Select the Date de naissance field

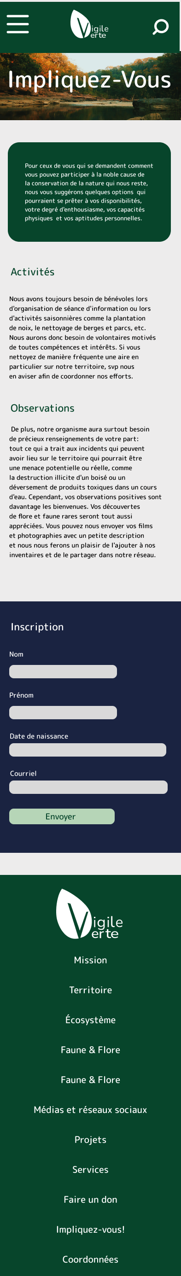[x=88, y=750]
